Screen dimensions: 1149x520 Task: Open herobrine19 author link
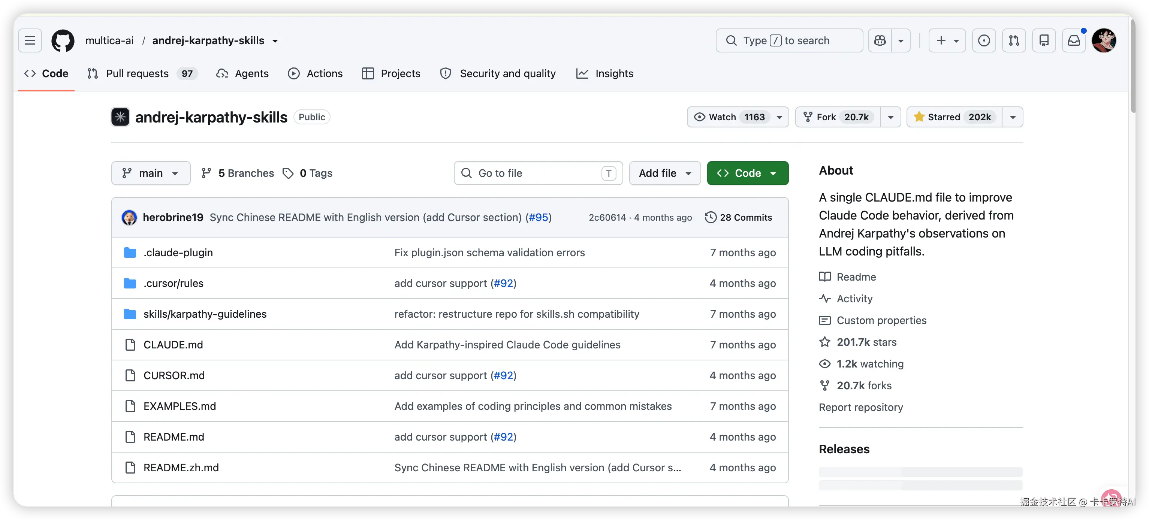(173, 217)
